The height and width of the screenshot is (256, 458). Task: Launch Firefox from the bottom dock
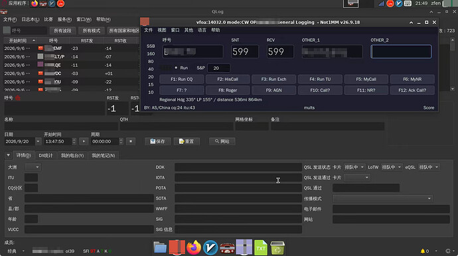[x=194, y=247]
